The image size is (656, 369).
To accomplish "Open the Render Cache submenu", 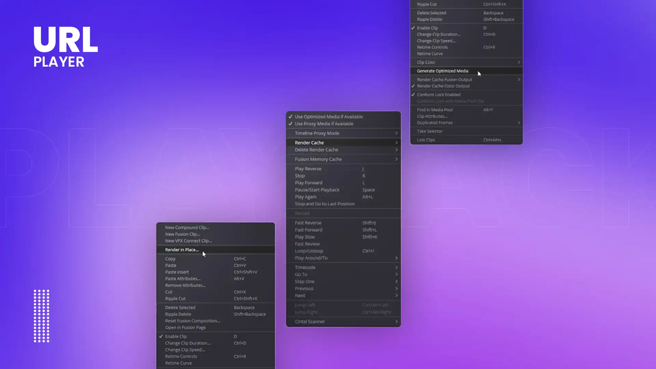I will pos(309,142).
